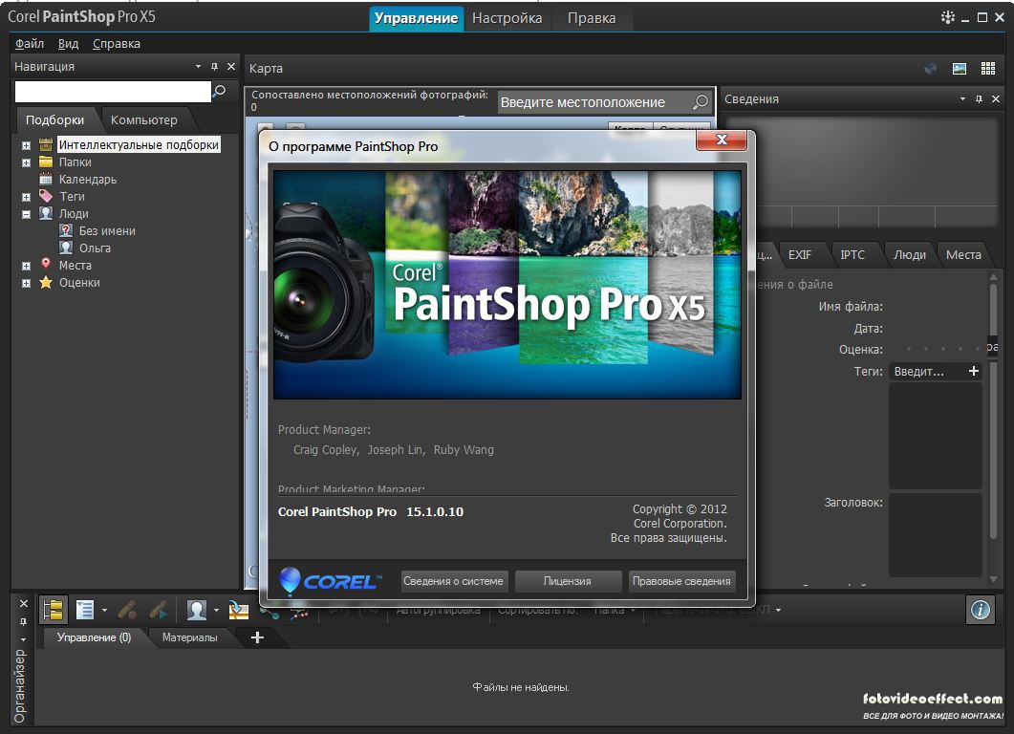Add a new organizer tab with plus
Viewport: 1014px width, 734px height.
(x=257, y=637)
